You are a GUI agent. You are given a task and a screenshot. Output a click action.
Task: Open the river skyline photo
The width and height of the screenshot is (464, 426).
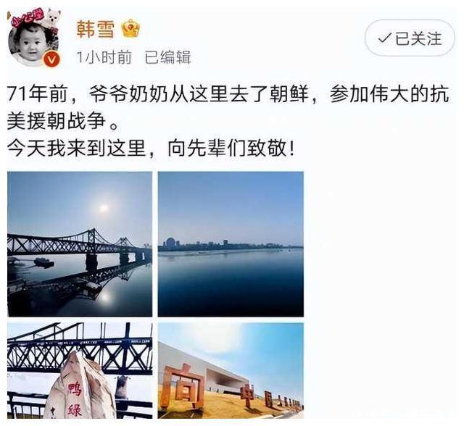(231, 244)
